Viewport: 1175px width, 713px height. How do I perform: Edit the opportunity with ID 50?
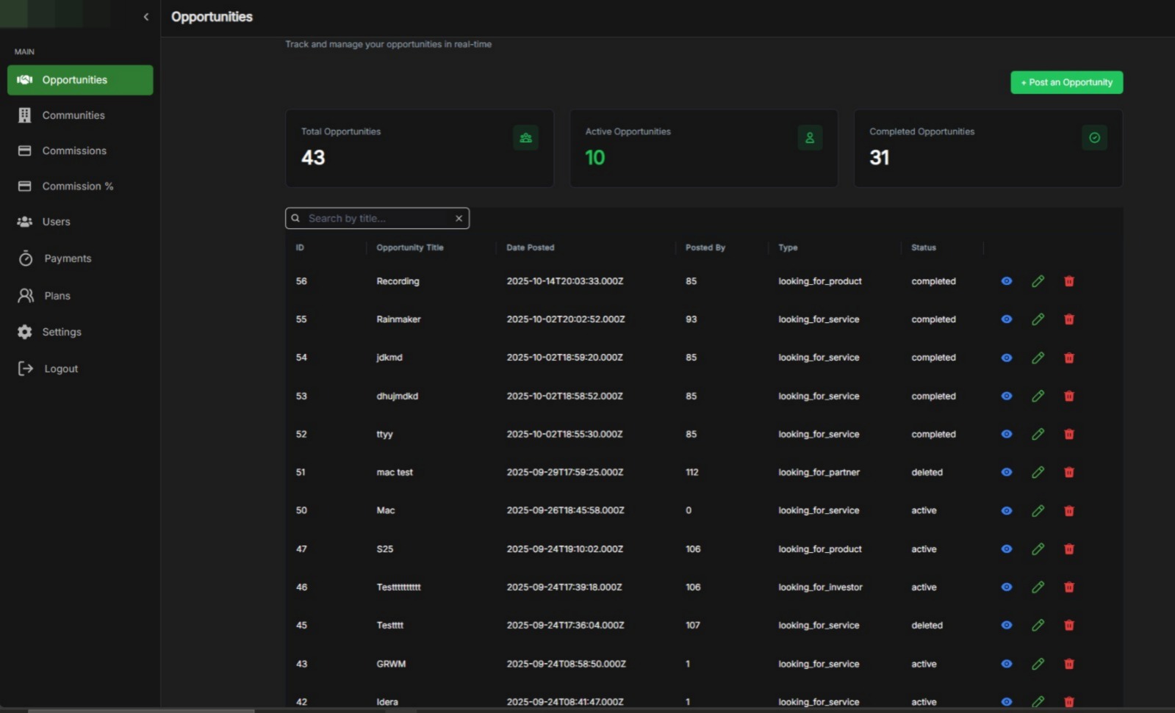coord(1038,510)
